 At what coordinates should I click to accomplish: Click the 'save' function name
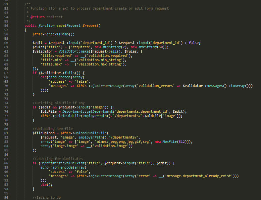[61, 26]
